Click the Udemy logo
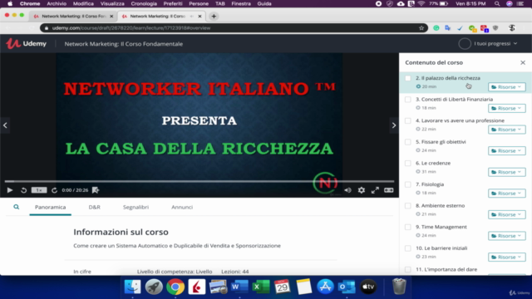Image resolution: width=532 pixels, height=299 pixels. [x=27, y=43]
